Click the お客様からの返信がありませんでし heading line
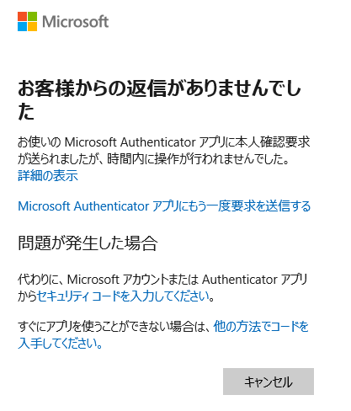 tap(159, 88)
